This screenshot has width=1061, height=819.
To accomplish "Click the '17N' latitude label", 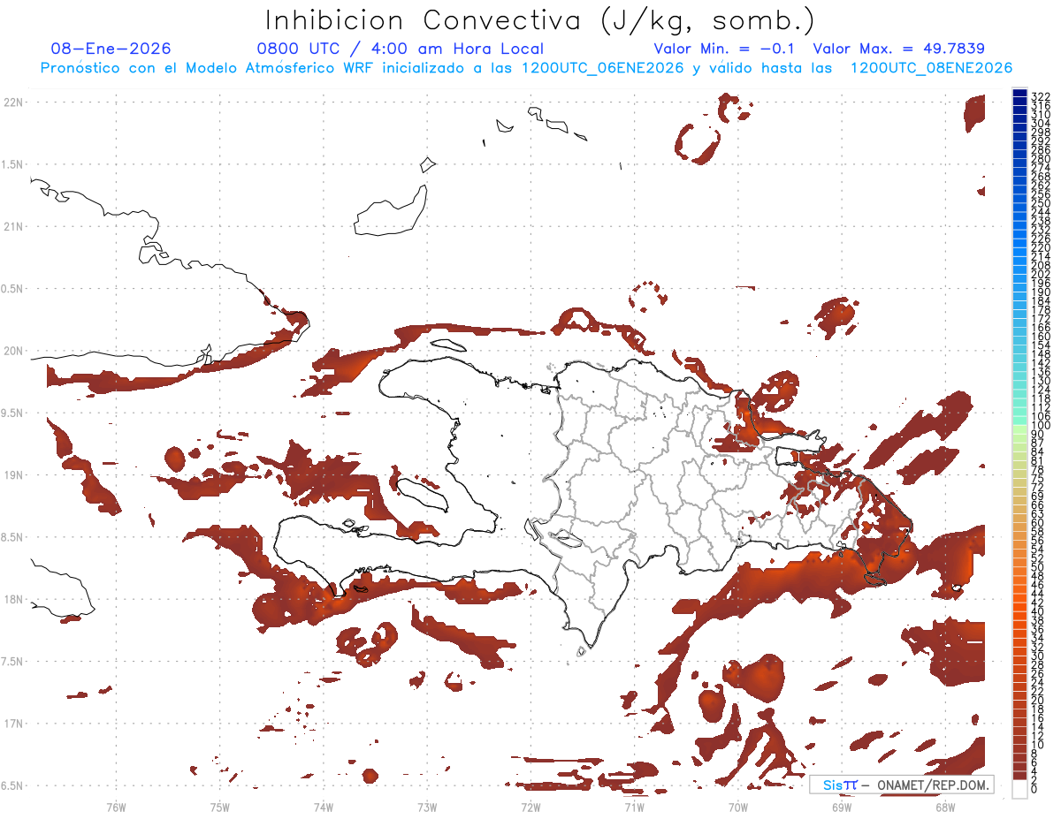I will (14, 724).
